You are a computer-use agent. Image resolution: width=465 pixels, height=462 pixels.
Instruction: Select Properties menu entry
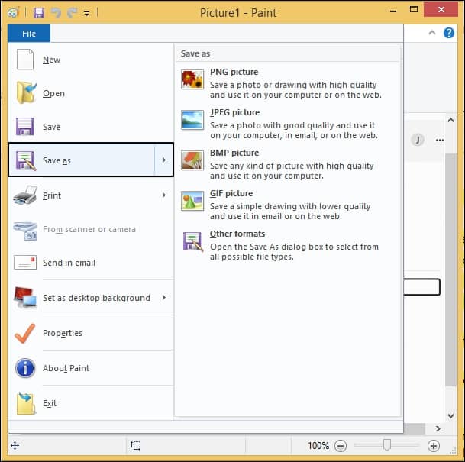click(x=91, y=333)
